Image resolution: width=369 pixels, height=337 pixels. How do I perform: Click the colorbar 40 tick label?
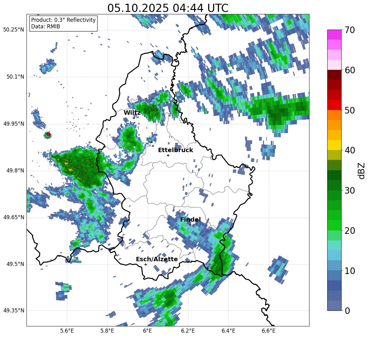pyautogui.click(x=350, y=150)
